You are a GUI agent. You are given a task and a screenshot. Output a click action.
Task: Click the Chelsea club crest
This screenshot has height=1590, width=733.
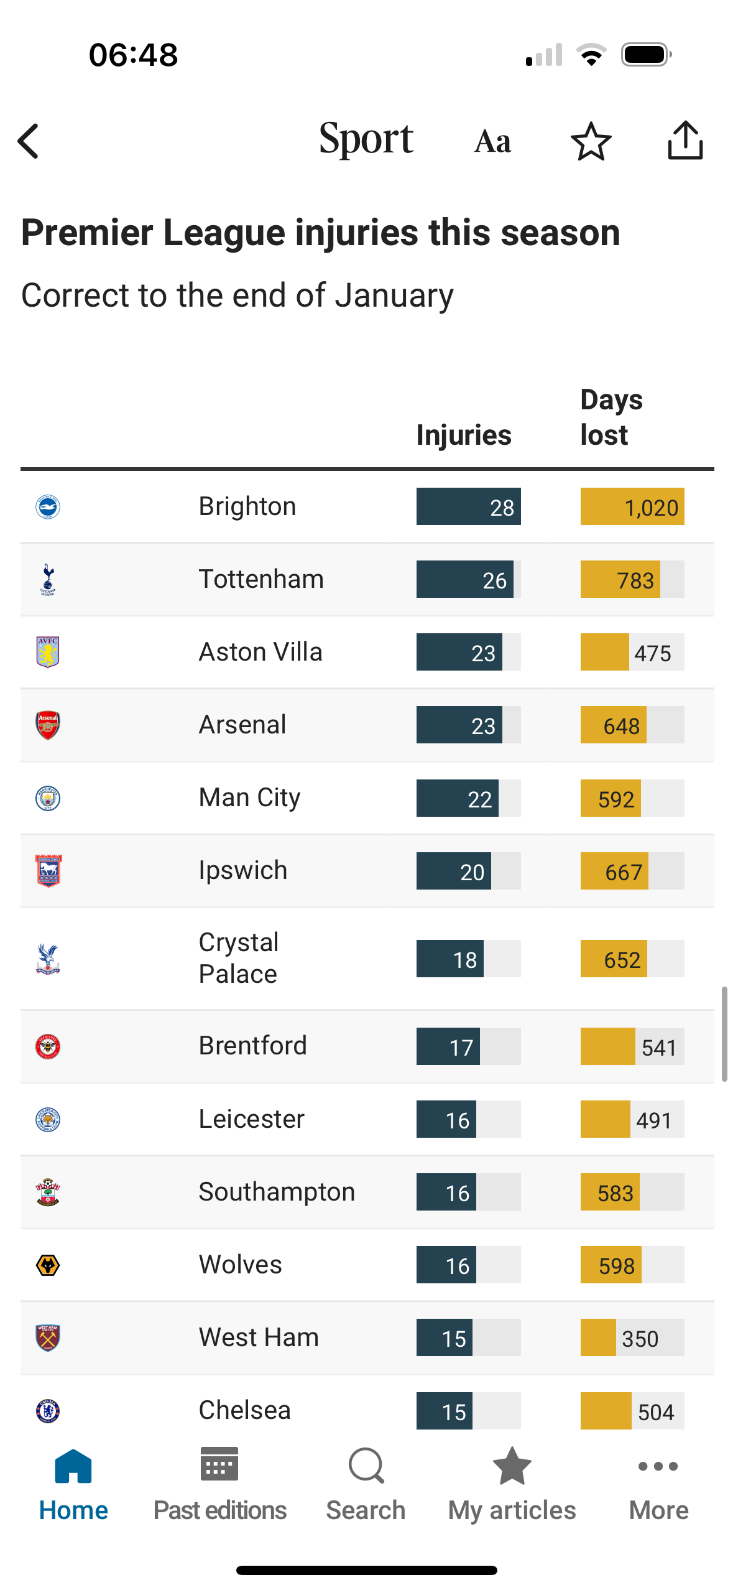(x=48, y=1410)
